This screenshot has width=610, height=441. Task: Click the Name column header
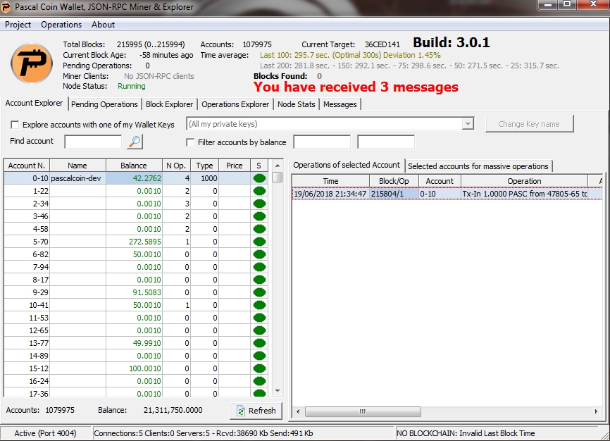[x=77, y=166]
